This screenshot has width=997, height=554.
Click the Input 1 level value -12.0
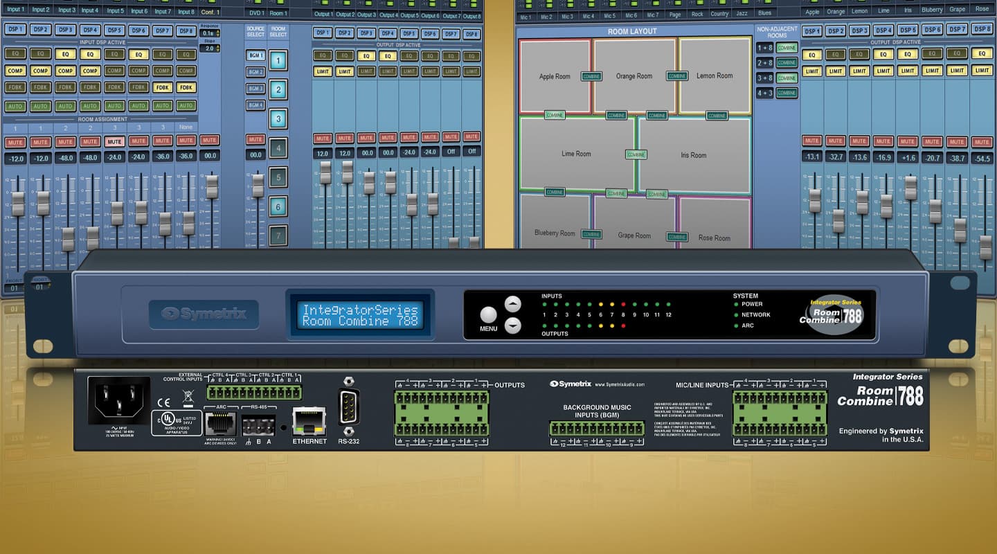point(16,159)
